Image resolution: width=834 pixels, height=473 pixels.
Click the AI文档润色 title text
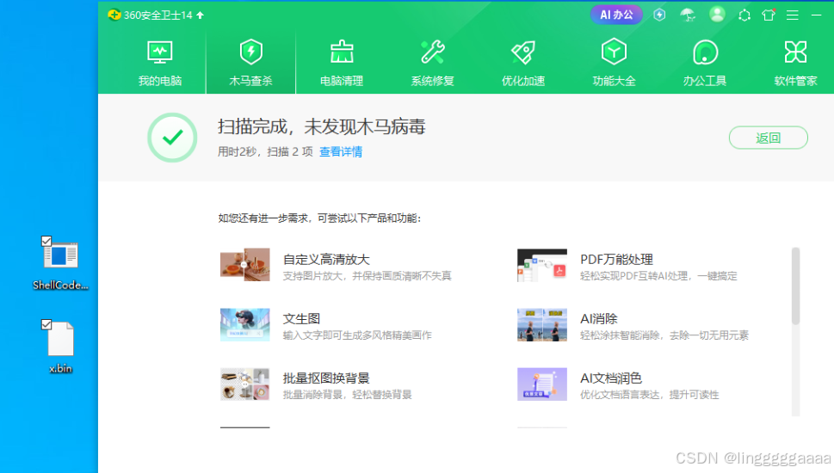[610, 378]
